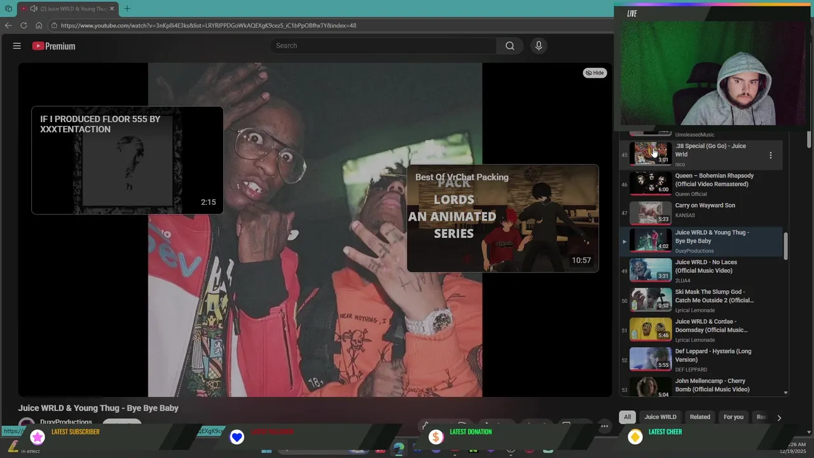Click the Lyrical Lemonade channel under Doomsday
Screen dimensions: 814x458
(x=695, y=340)
